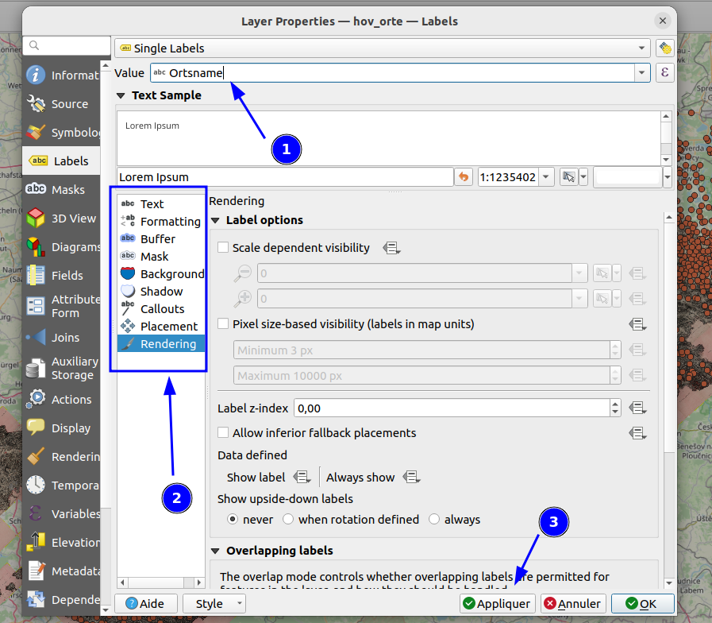Set preview scale from map canvas icon
The width and height of the screenshot is (712, 623).
click(x=568, y=177)
